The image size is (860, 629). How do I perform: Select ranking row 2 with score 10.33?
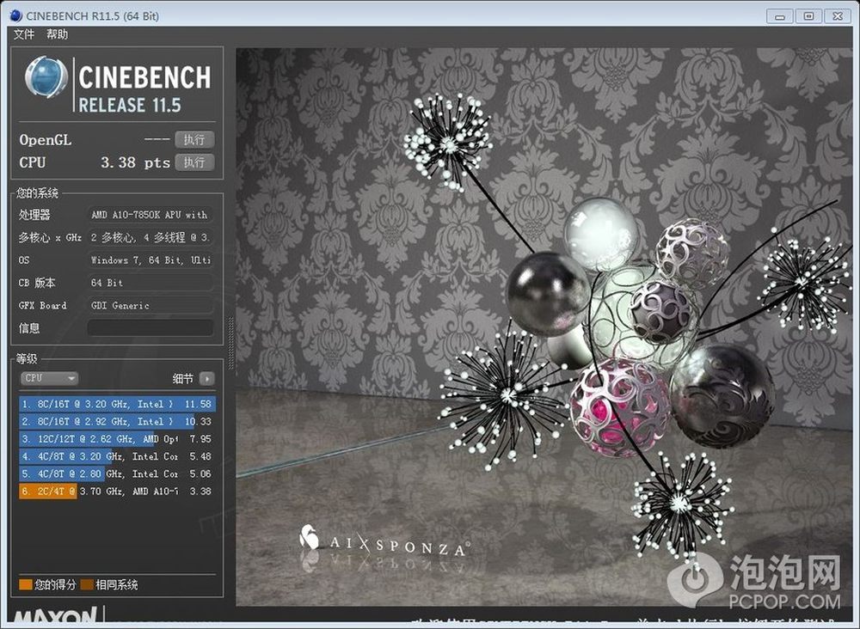pyautogui.click(x=117, y=422)
